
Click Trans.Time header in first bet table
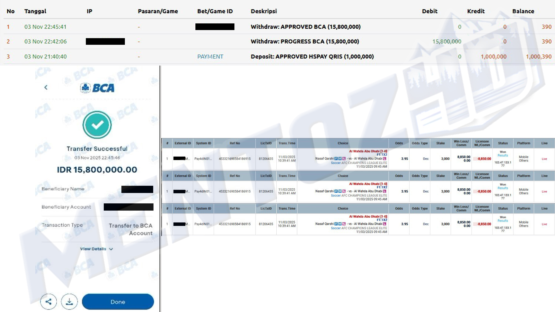287,143
